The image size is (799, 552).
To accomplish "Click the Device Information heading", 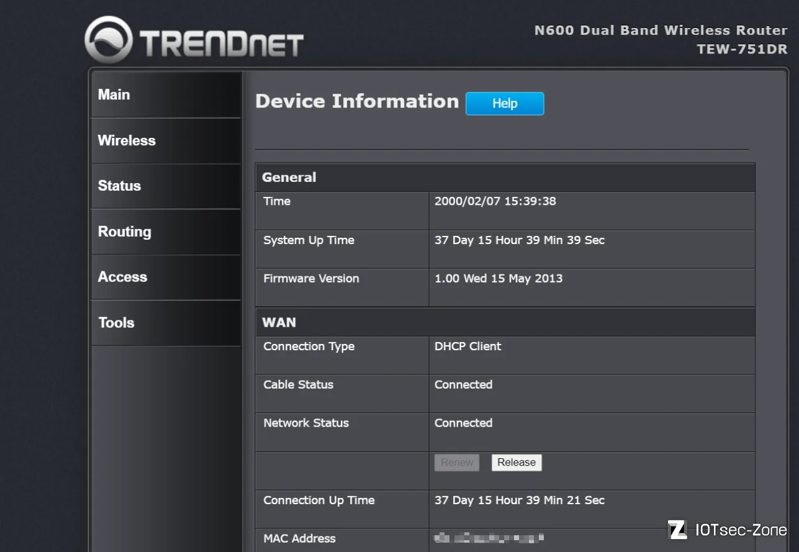I will click(x=357, y=101).
